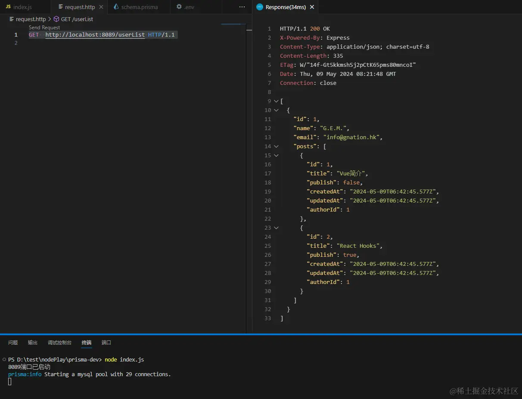Select the Response(34ms) tab
The height and width of the screenshot is (399, 522).
(x=285, y=7)
